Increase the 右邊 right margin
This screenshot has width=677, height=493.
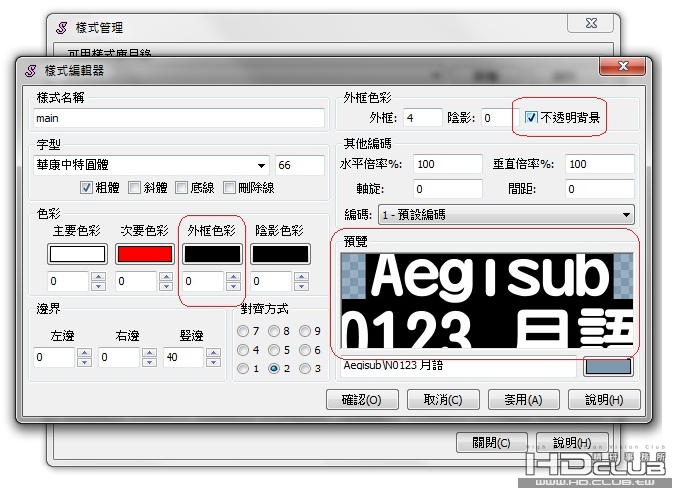tap(149, 352)
